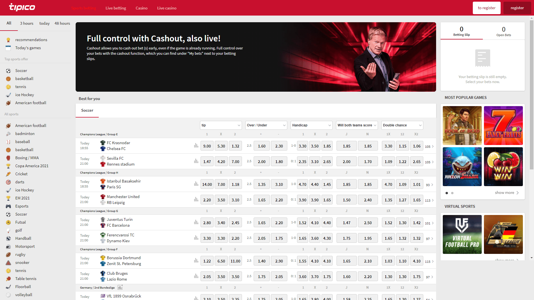Select the basketball icon in Top sports
Image resolution: width=534 pixels, height=300 pixels.
[8, 79]
